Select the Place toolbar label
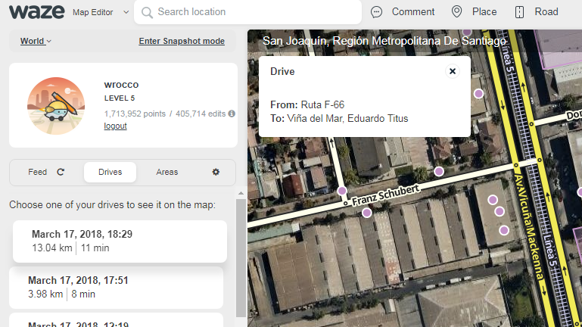582x327 pixels. tap(484, 12)
